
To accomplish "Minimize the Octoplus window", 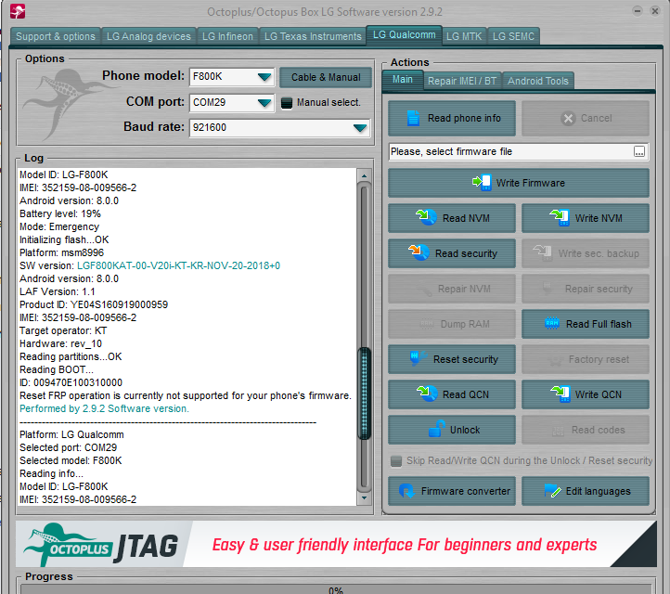I will pos(638,11).
